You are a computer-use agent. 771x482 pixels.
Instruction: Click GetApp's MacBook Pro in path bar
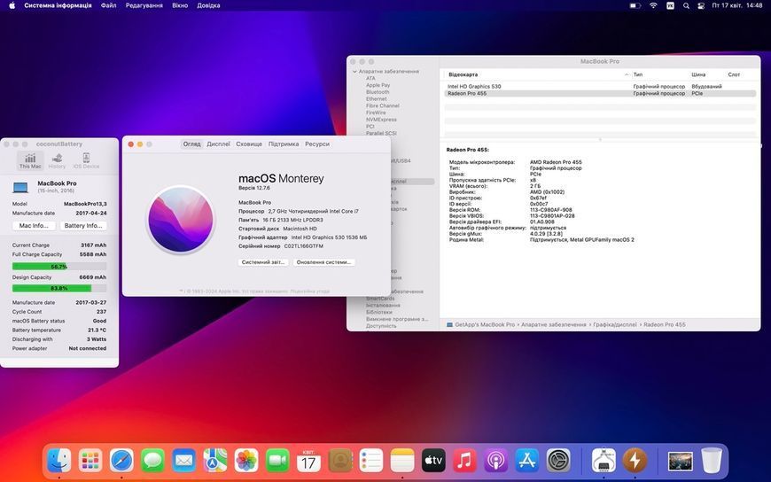[485, 324]
